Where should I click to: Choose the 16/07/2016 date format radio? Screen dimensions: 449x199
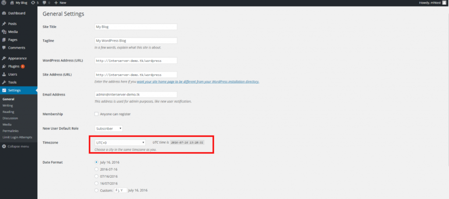96,183
